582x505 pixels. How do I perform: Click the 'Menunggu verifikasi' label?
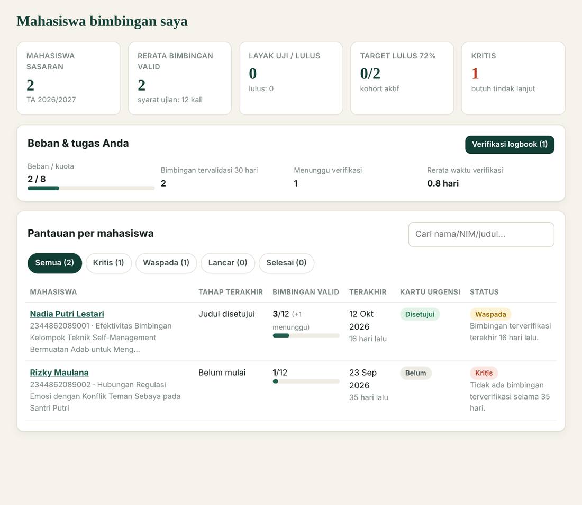(x=328, y=170)
